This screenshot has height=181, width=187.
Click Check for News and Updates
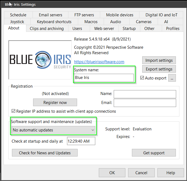coord(45,153)
